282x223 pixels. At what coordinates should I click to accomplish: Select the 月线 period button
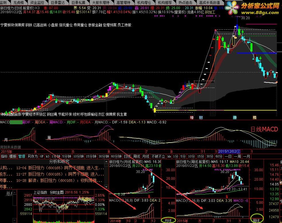pyautogui.click(x=145, y=156)
